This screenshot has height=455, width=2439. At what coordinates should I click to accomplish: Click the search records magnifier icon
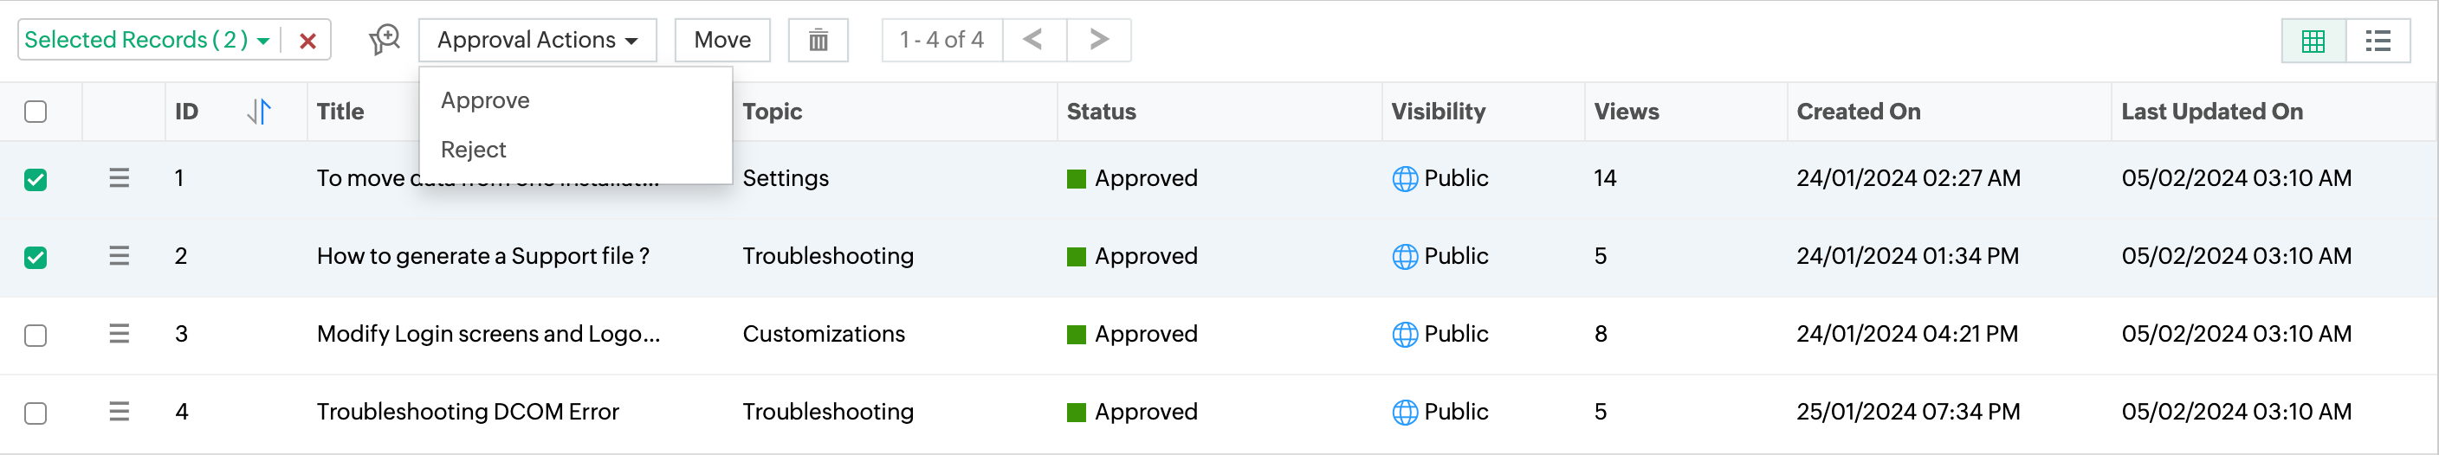coord(385,40)
